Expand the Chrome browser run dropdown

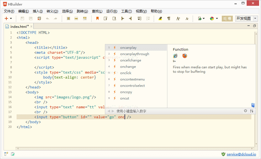[217, 18]
